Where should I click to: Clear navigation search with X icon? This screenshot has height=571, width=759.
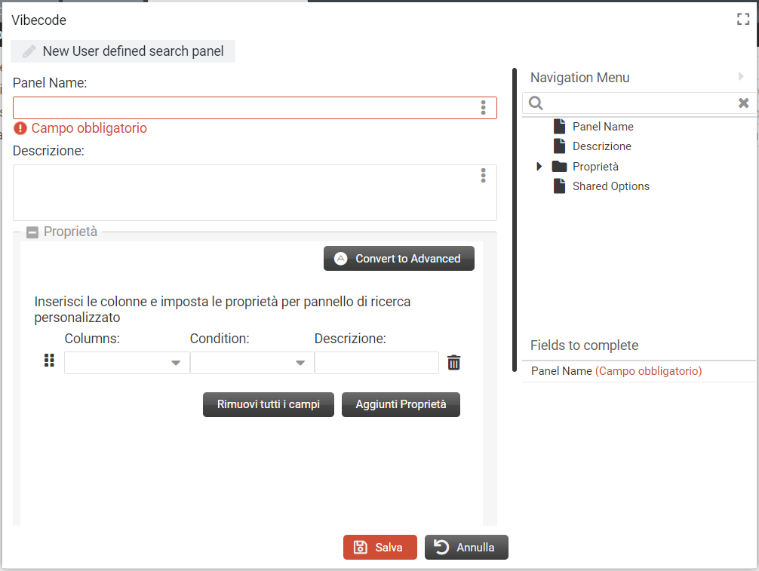(x=743, y=103)
